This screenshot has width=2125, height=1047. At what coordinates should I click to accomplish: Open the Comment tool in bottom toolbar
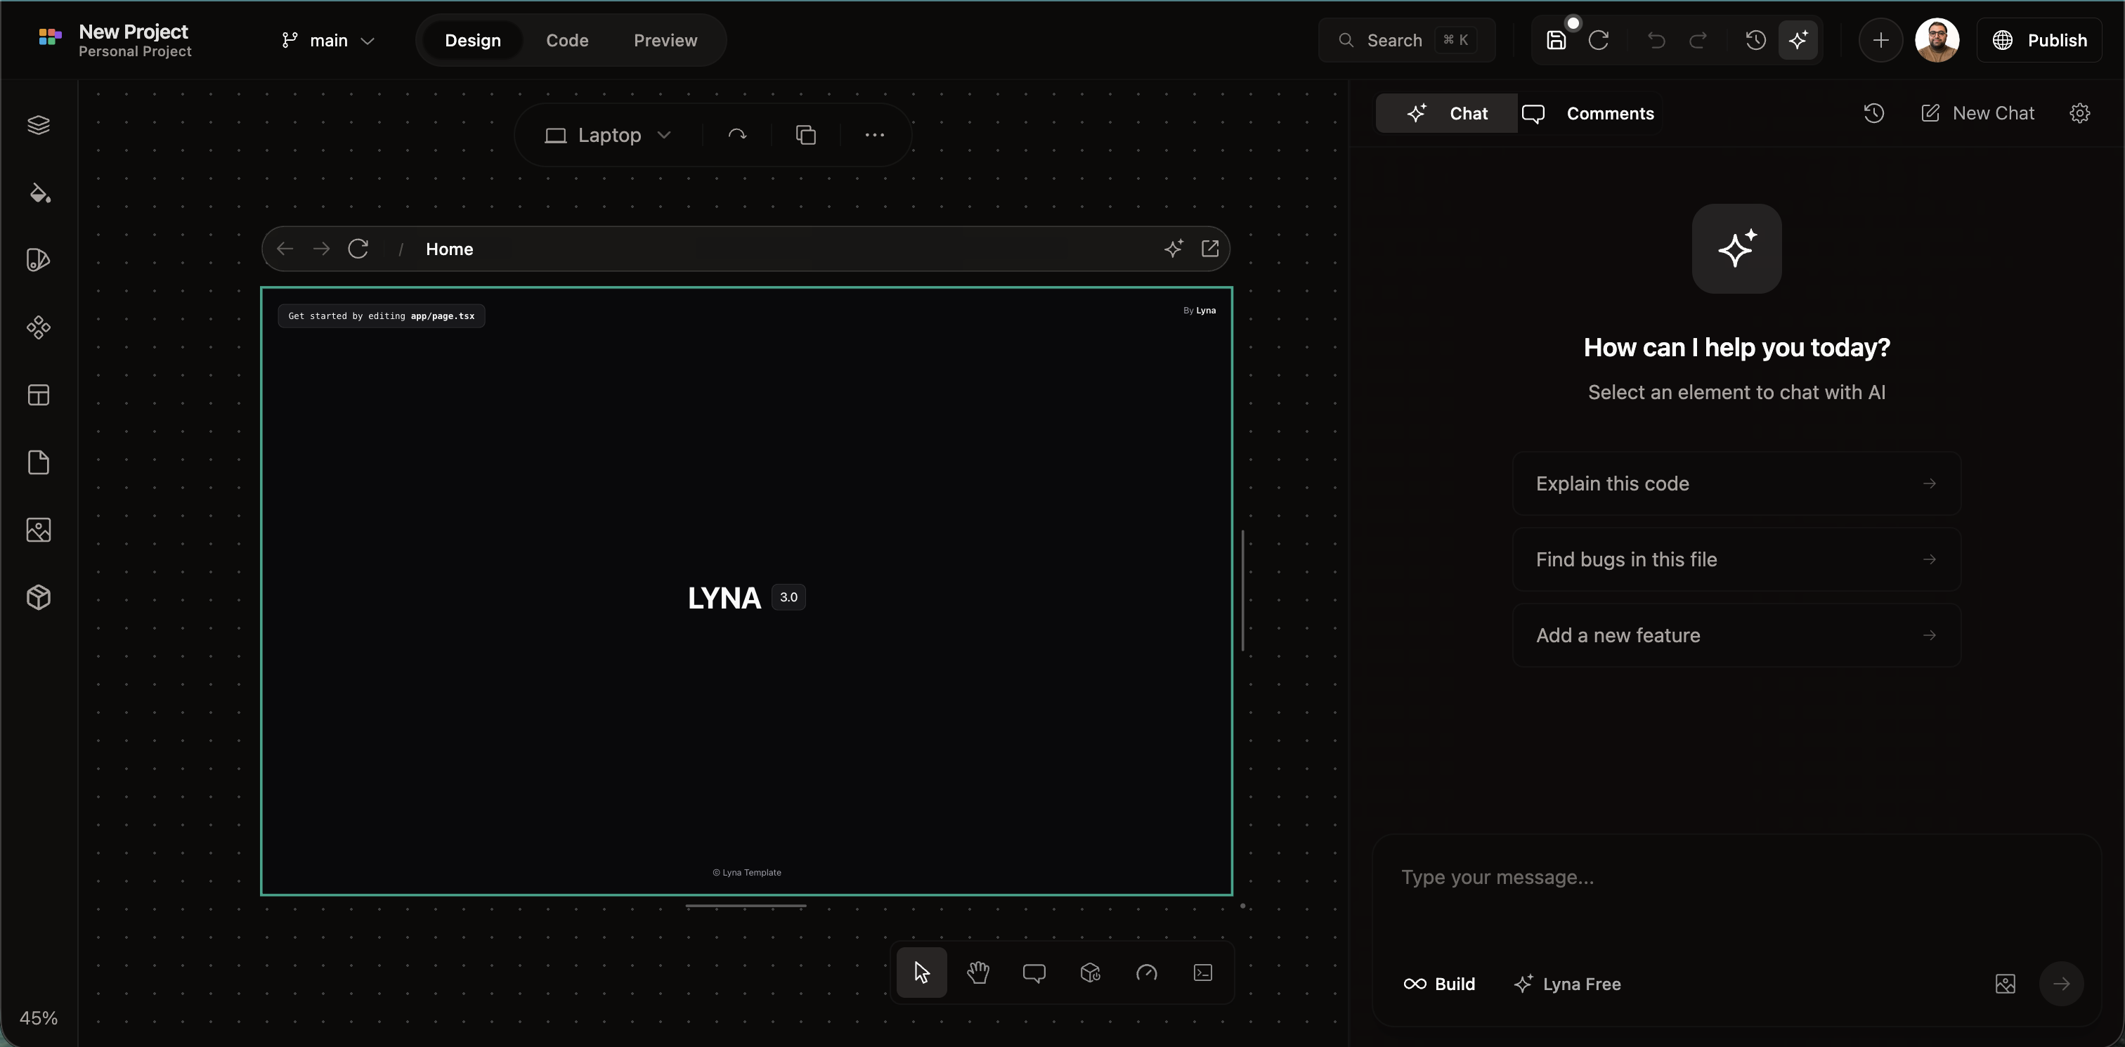[x=1034, y=974]
